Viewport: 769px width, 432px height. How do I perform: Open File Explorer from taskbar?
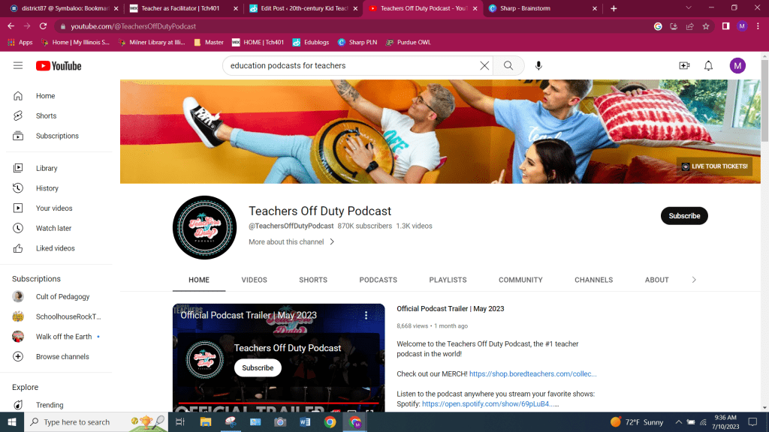coord(206,422)
